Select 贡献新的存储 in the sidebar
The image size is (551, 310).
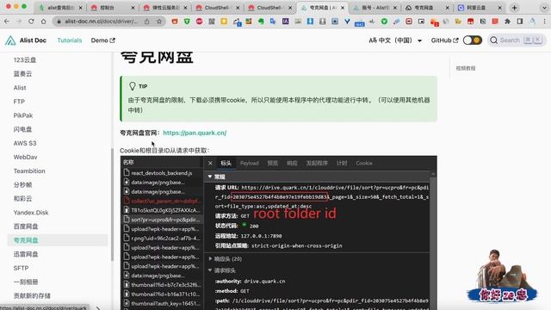click(x=32, y=296)
